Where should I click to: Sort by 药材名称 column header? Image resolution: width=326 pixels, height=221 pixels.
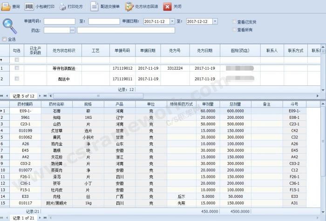click(x=57, y=104)
